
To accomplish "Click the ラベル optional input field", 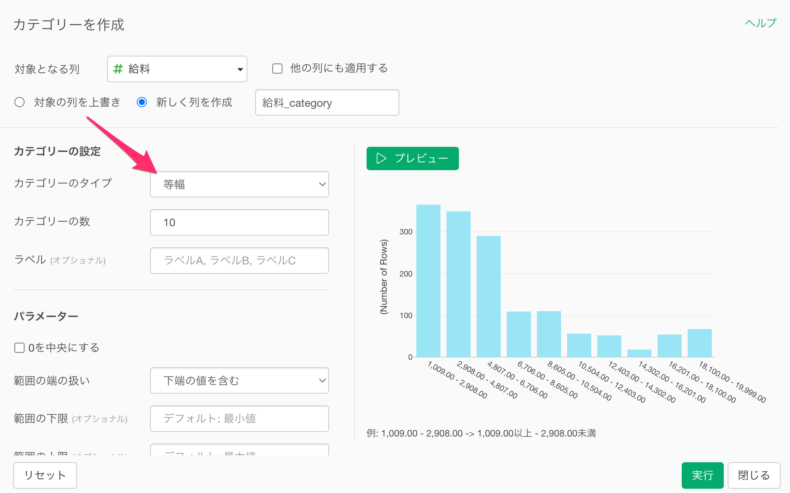I will coord(240,261).
